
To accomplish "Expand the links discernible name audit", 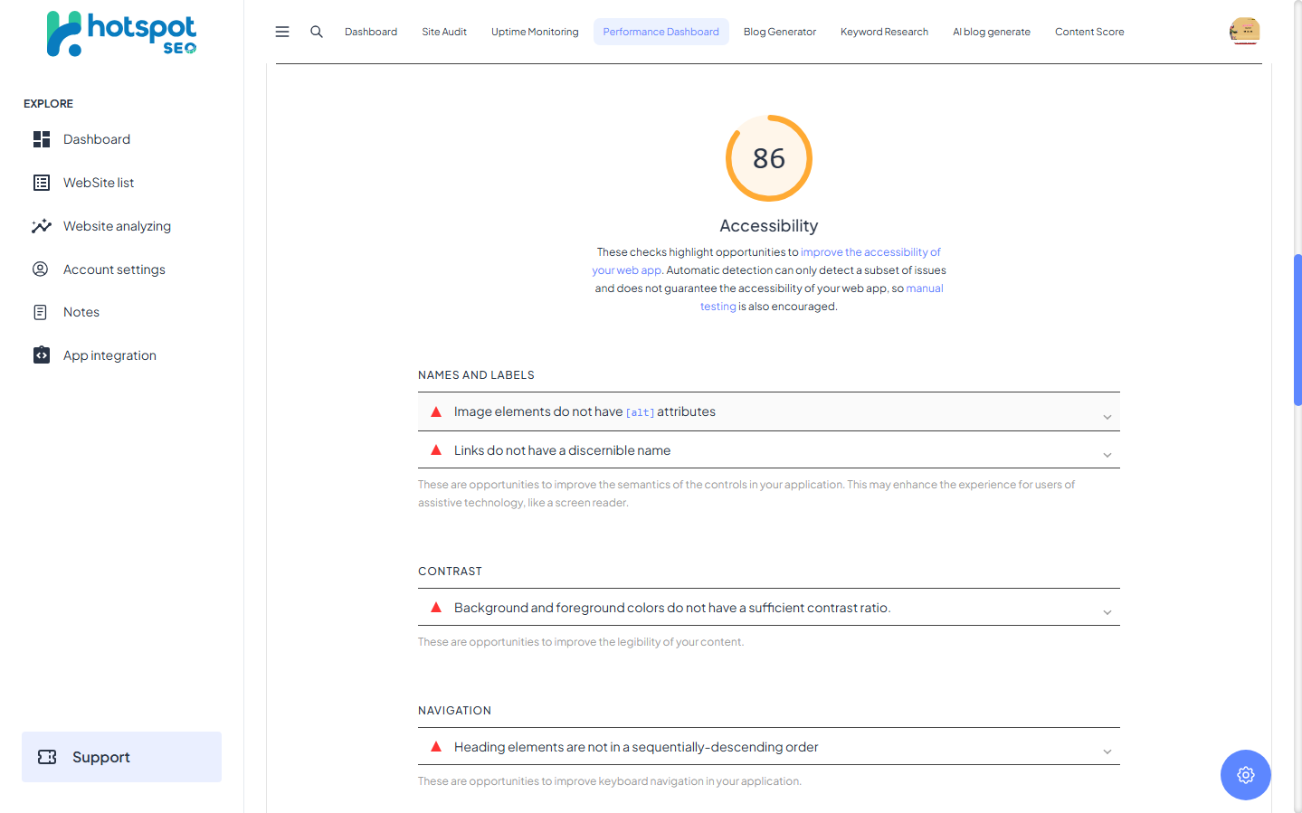I will tap(1107, 455).
